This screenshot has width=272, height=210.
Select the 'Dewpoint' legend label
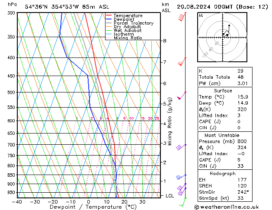point(124,19)
